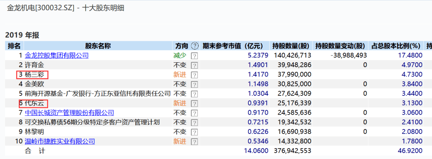The image size is (432, 159).
Task: Click market value 0.5346
Action: (x=258, y=141)
